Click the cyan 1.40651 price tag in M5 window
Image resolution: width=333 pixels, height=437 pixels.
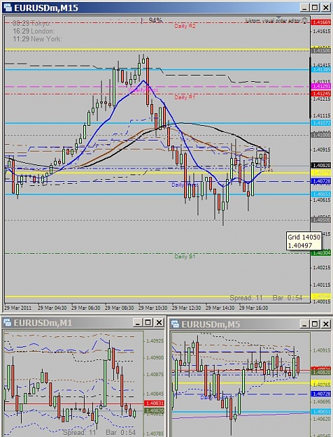[x=320, y=412]
